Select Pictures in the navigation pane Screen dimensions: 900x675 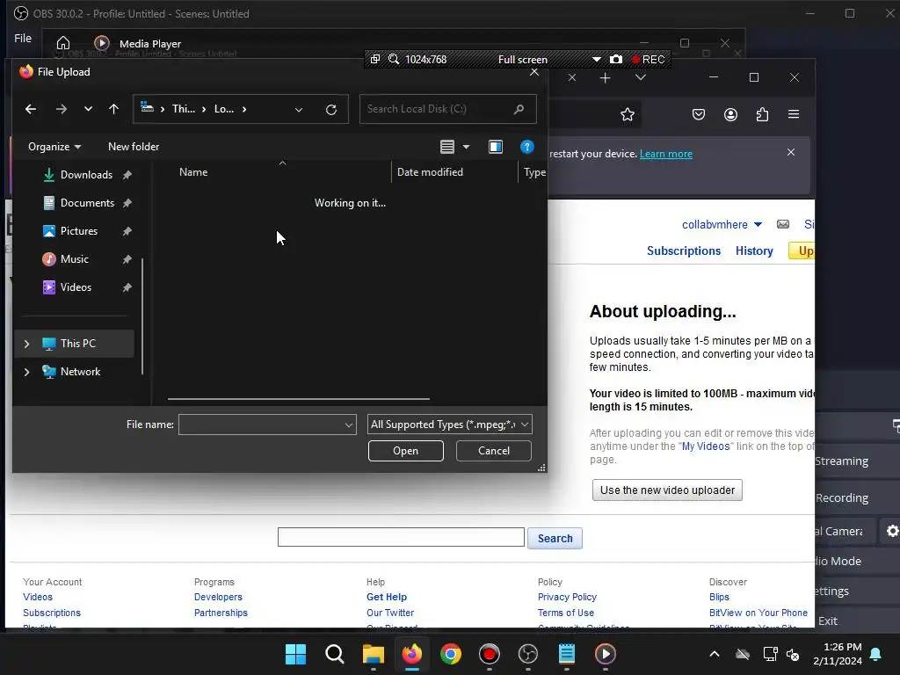78,231
